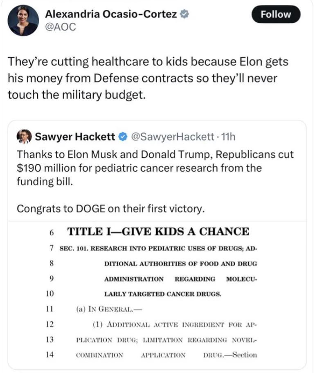This screenshot has height=373, width=326.
Task: Select the "Congrats to DOGE" sentence
Action: point(110,208)
